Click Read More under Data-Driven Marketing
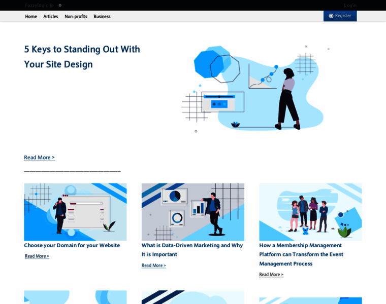The image size is (386, 304). pos(153,265)
